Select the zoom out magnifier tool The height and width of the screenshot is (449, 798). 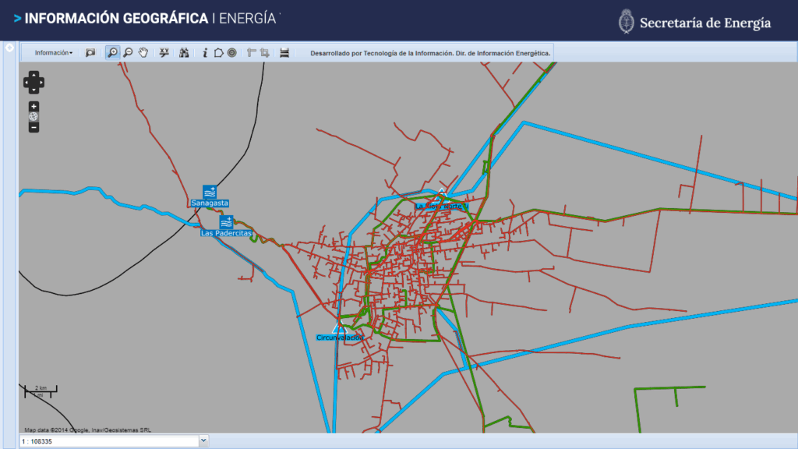click(x=128, y=53)
